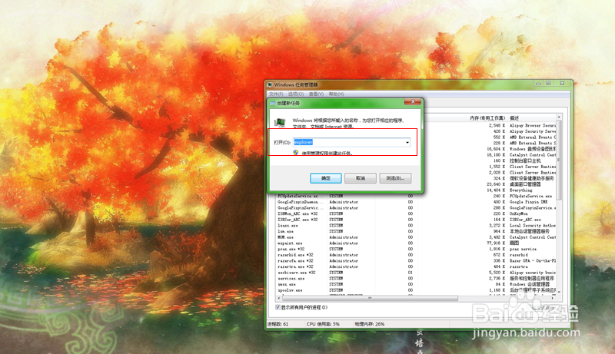615x354 pixels.
Task: Click the horizontal scrollbar thumb of process list
Action: click(370, 299)
